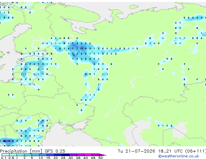Click the legend tick label '35'
The height and width of the screenshot is (159, 206).
(78, 158)
